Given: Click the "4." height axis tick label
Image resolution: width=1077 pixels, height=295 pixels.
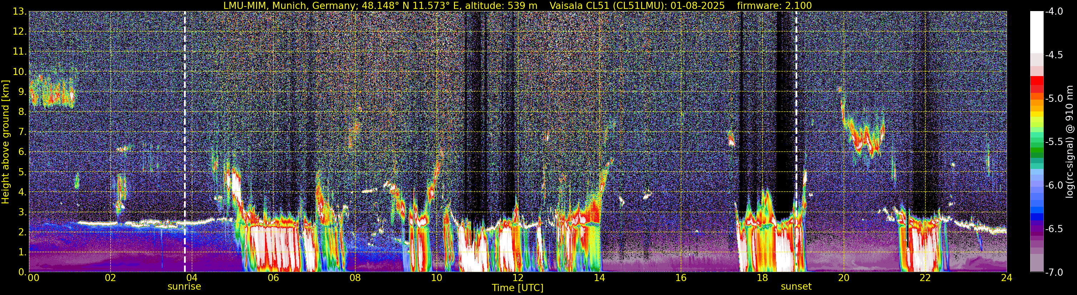Looking at the screenshot, I should [x=22, y=192].
